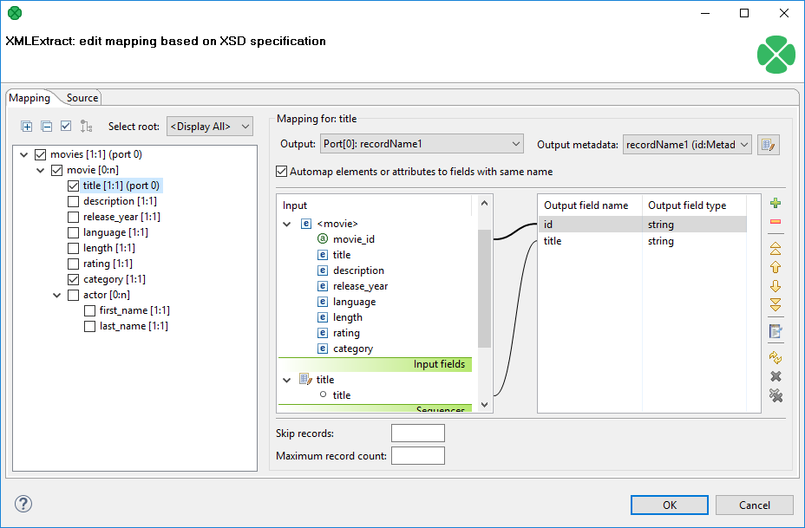This screenshot has width=805, height=528.
Task: Confirm the mapping with OK
Action: point(669,505)
